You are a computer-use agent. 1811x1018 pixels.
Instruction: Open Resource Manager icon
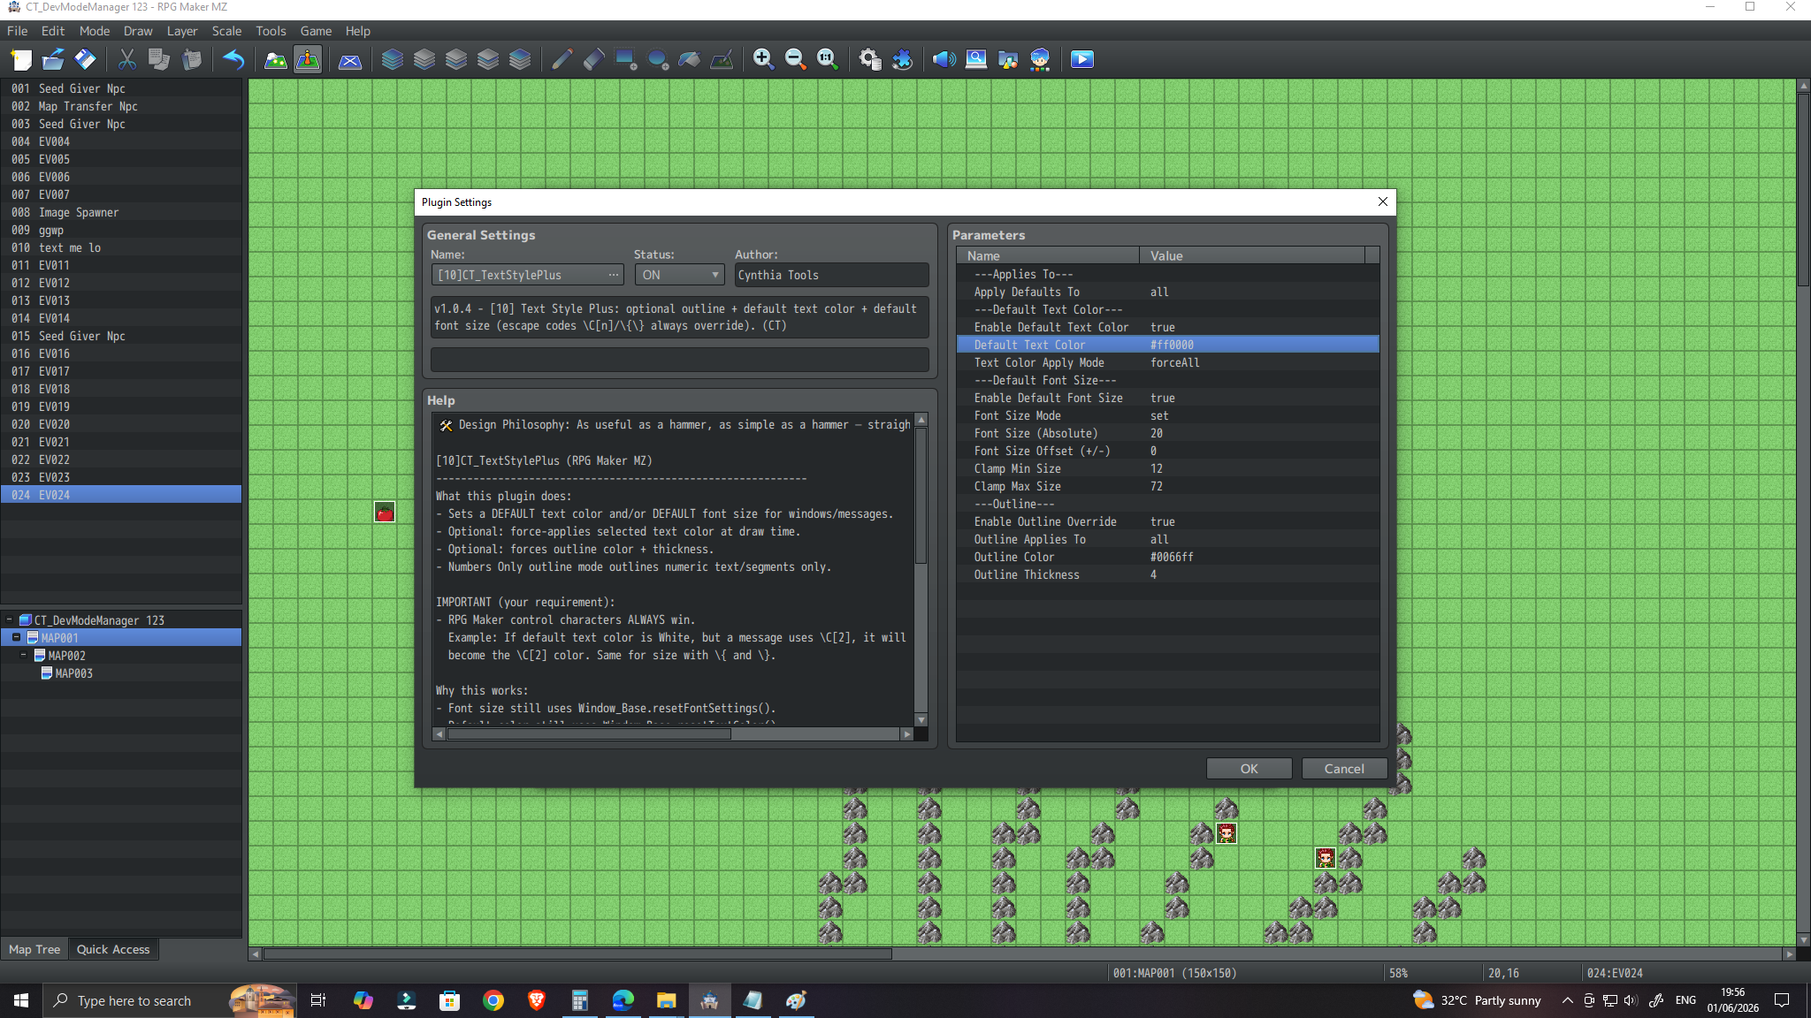1008,59
